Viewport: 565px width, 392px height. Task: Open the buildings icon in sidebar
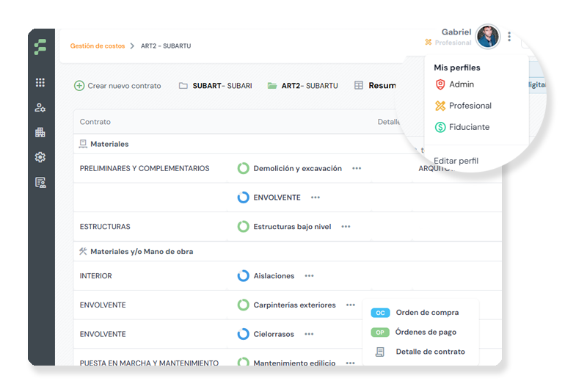(40, 133)
